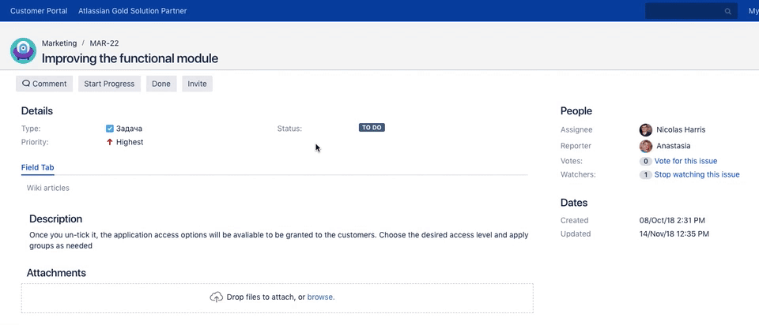Click the Vote for this issue link
The height and width of the screenshot is (325, 759).
(x=685, y=161)
